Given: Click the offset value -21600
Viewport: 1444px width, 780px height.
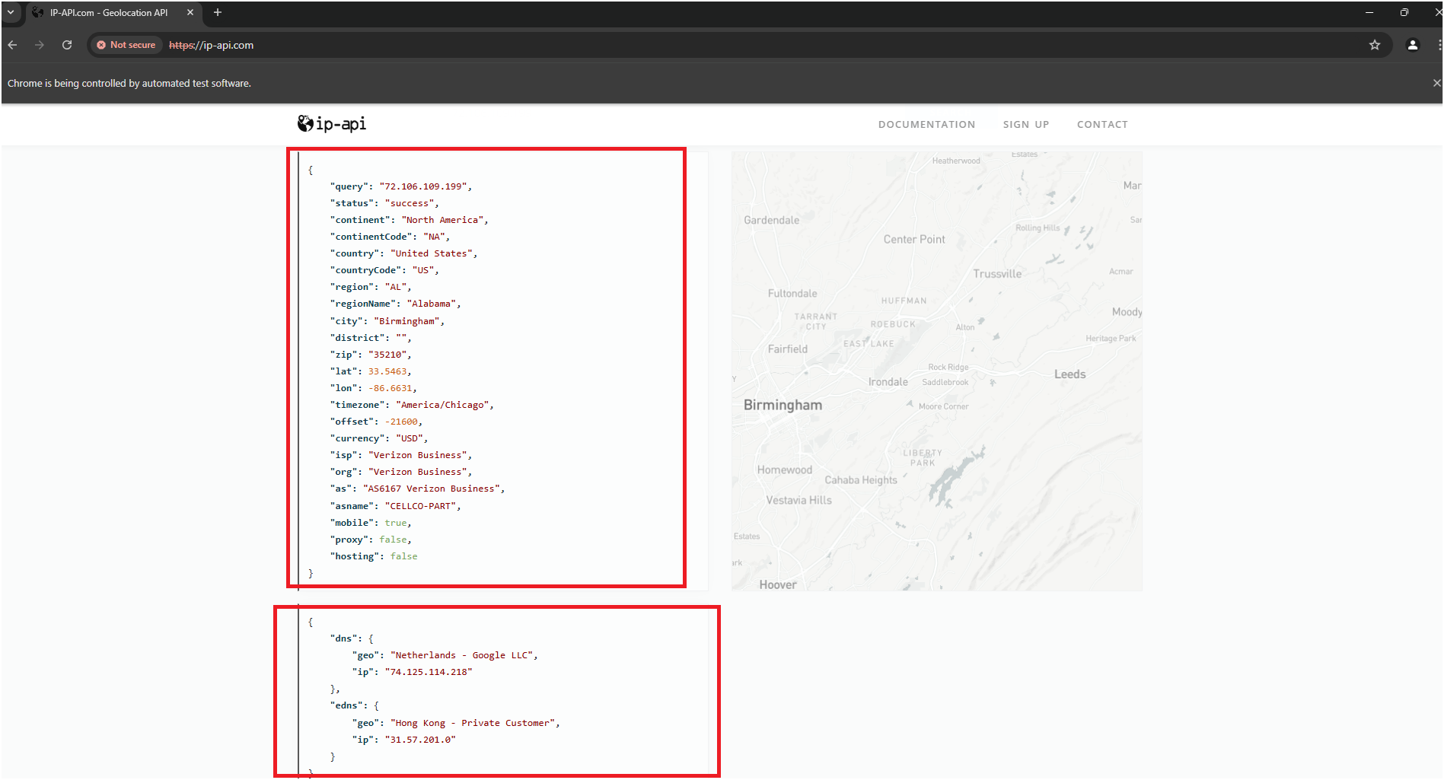Looking at the screenshot, I should click(401, 422).
